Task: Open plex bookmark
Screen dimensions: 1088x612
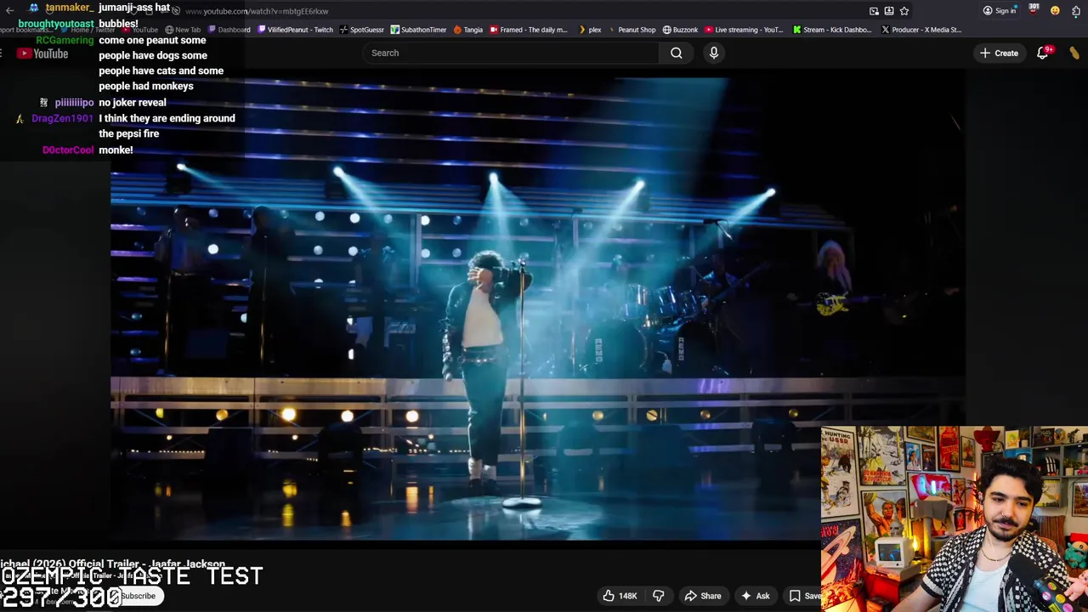Action: tap(589, 30)
